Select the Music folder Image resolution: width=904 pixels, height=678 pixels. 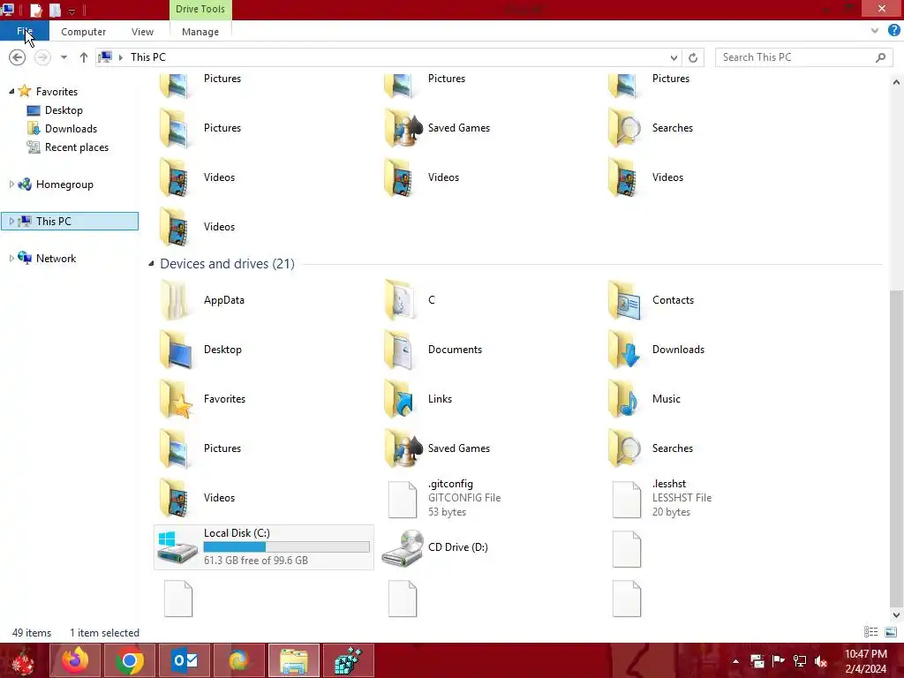coord(644,399)
